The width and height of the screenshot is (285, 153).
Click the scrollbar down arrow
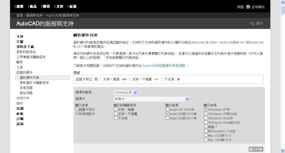[x=283, y=151]
